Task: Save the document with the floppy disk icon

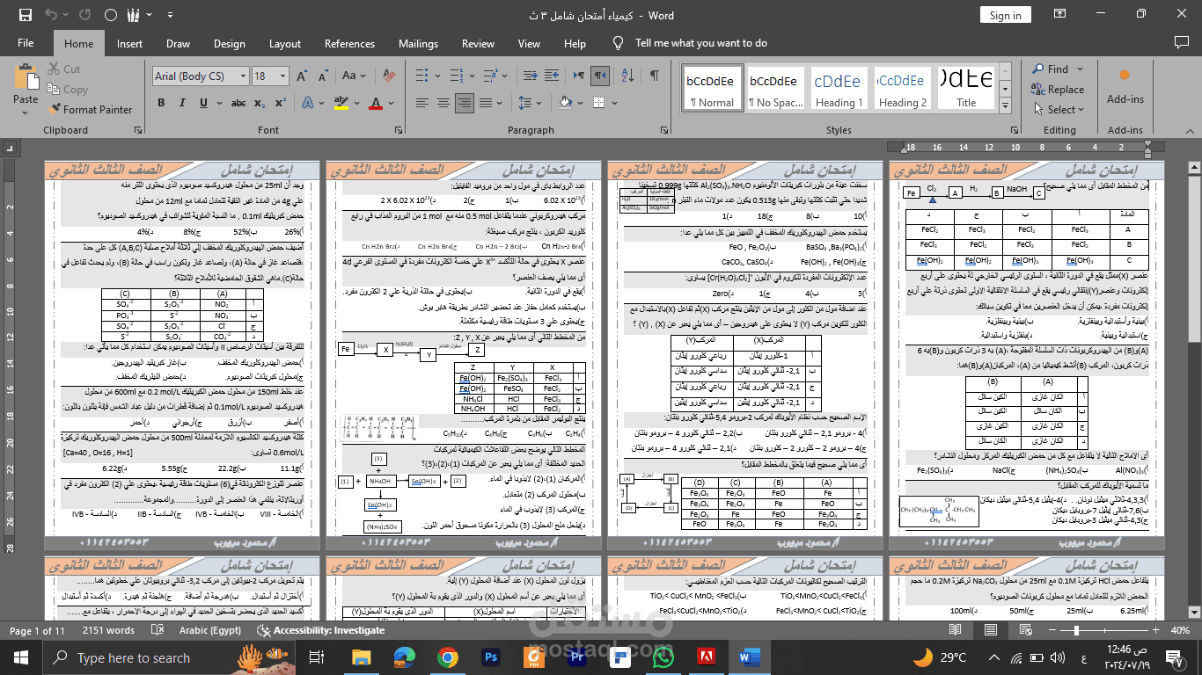Action: (x=25, y=15)
